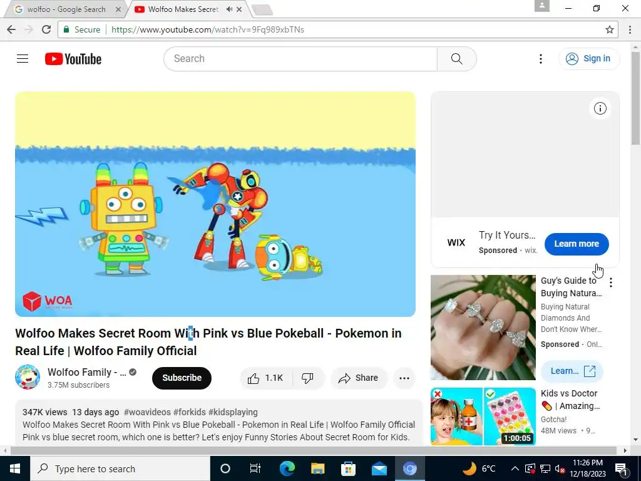Close the wolfoo Google Search tab
The image size is (641, 481).
pyautogui.click(x=118, y=9)
